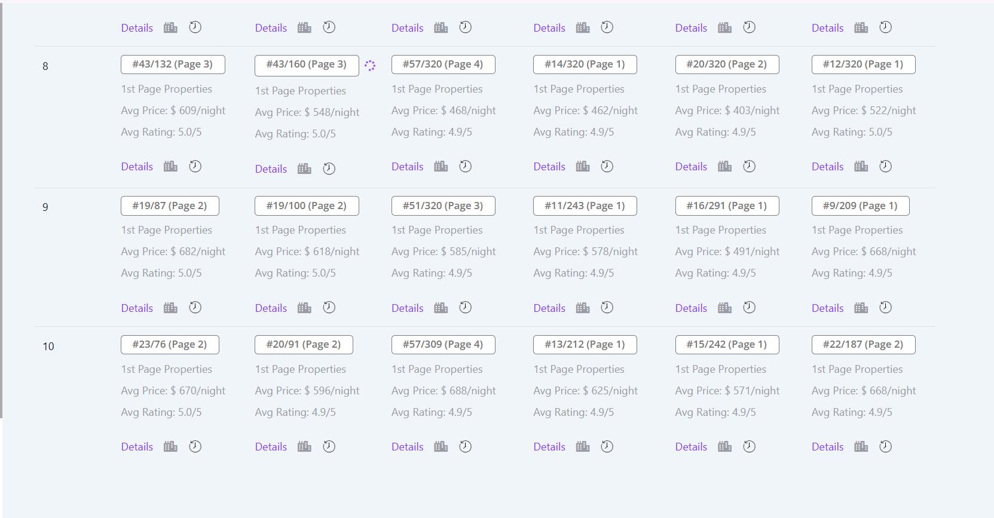Open Details link under #15/242 (Page 1)
The height and width of the screenshot is (518, 994).
691,447
